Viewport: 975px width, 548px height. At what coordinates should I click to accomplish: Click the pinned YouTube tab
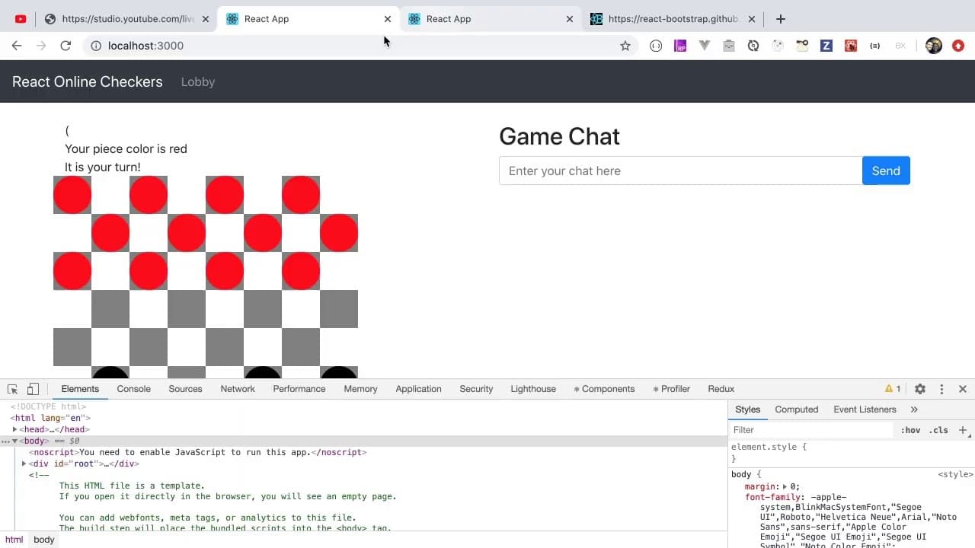click(x=21, y=19)
